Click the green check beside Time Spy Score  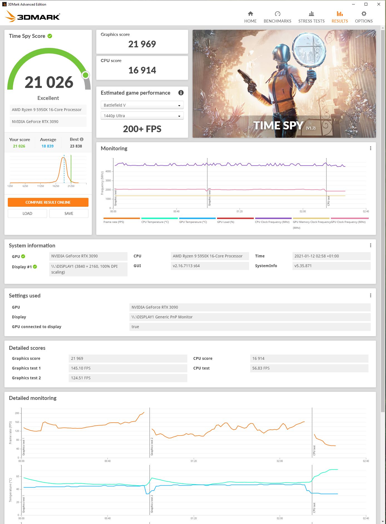50,36
